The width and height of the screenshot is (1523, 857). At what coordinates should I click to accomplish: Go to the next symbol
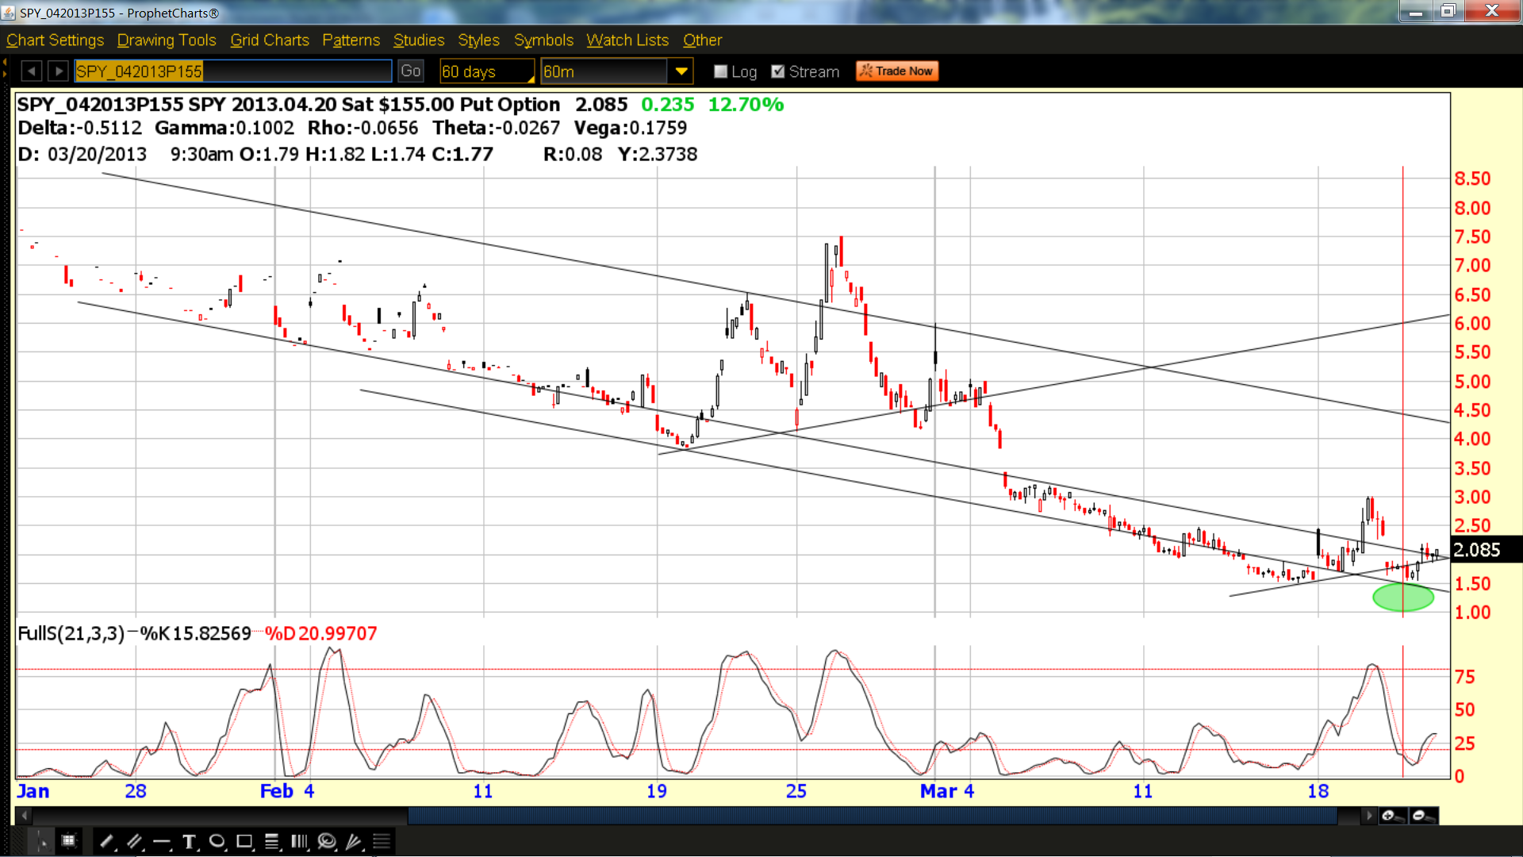[58, 71]
